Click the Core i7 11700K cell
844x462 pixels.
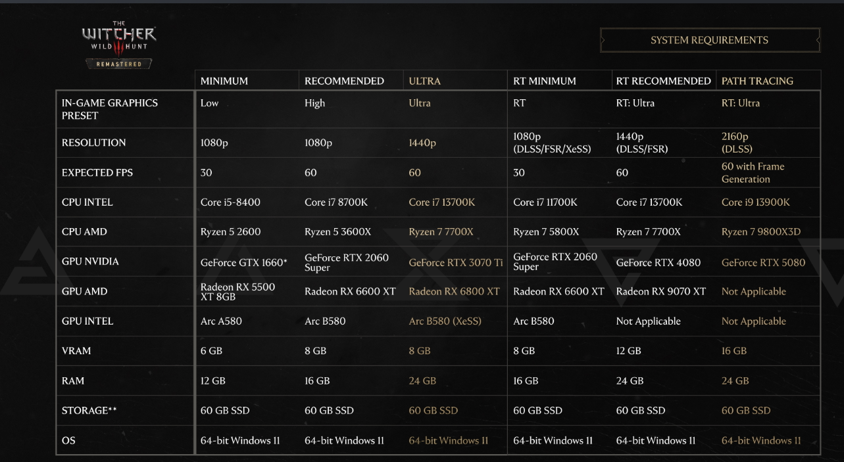[x=545, y=202]
